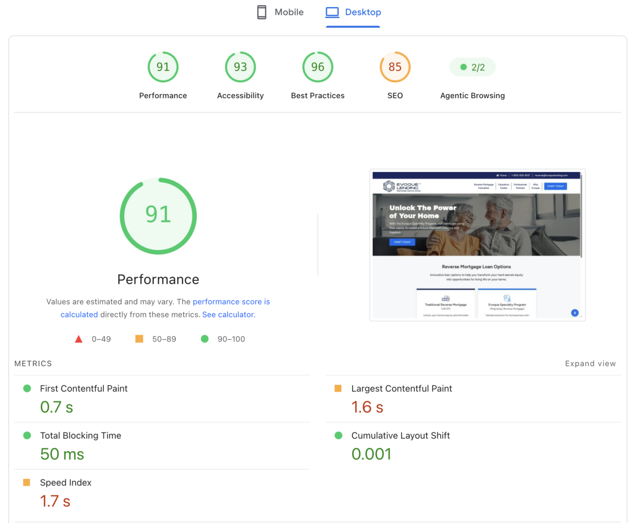Click the desktop laptop icon
Screen dimensions: 637x523
click(332, 12)
